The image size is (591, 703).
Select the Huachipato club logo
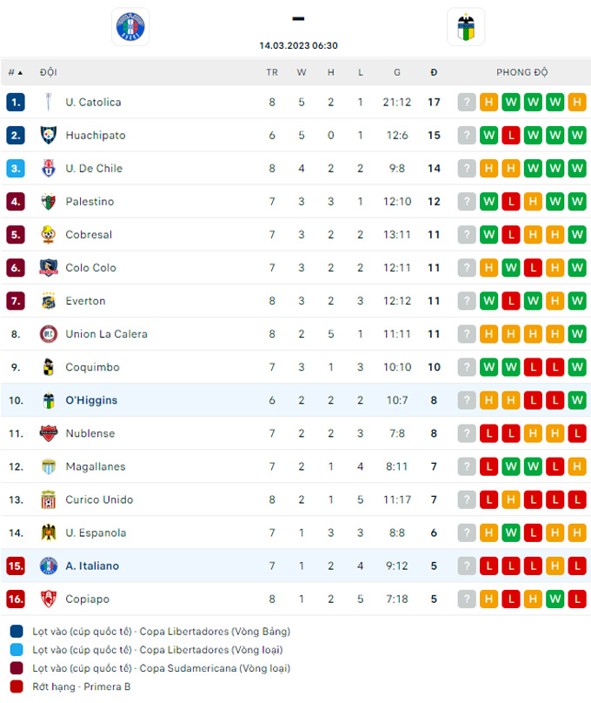tap(48, 135)
